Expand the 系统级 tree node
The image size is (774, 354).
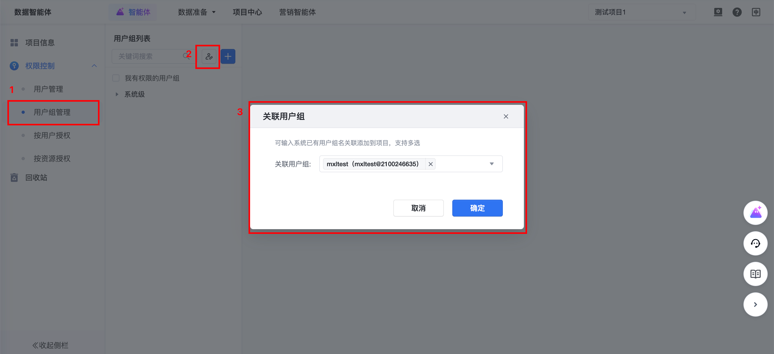click(x=117, y=94)
